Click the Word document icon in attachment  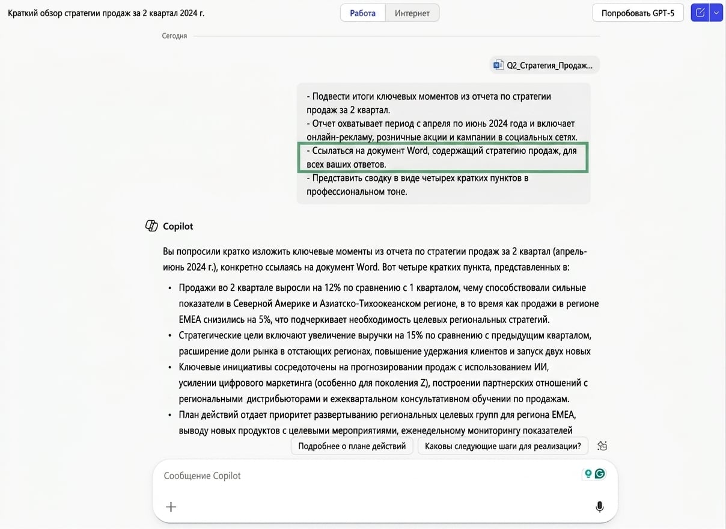(498, 65)
